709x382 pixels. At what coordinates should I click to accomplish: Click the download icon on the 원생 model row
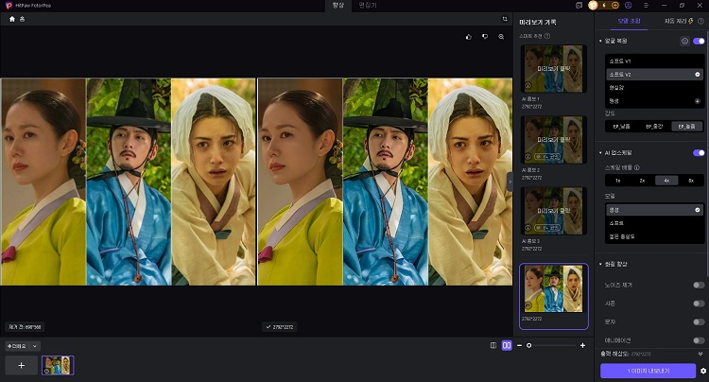coord(698,101)
